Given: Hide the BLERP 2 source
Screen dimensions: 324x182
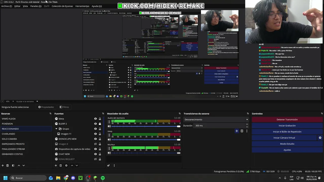Looking at the screenshot, I should 95,124.
